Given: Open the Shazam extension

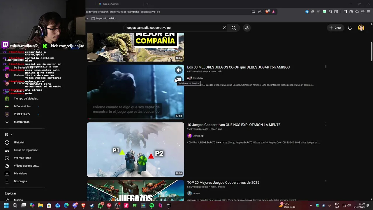Looking at the screenshot, I should [x=307, y=12].
